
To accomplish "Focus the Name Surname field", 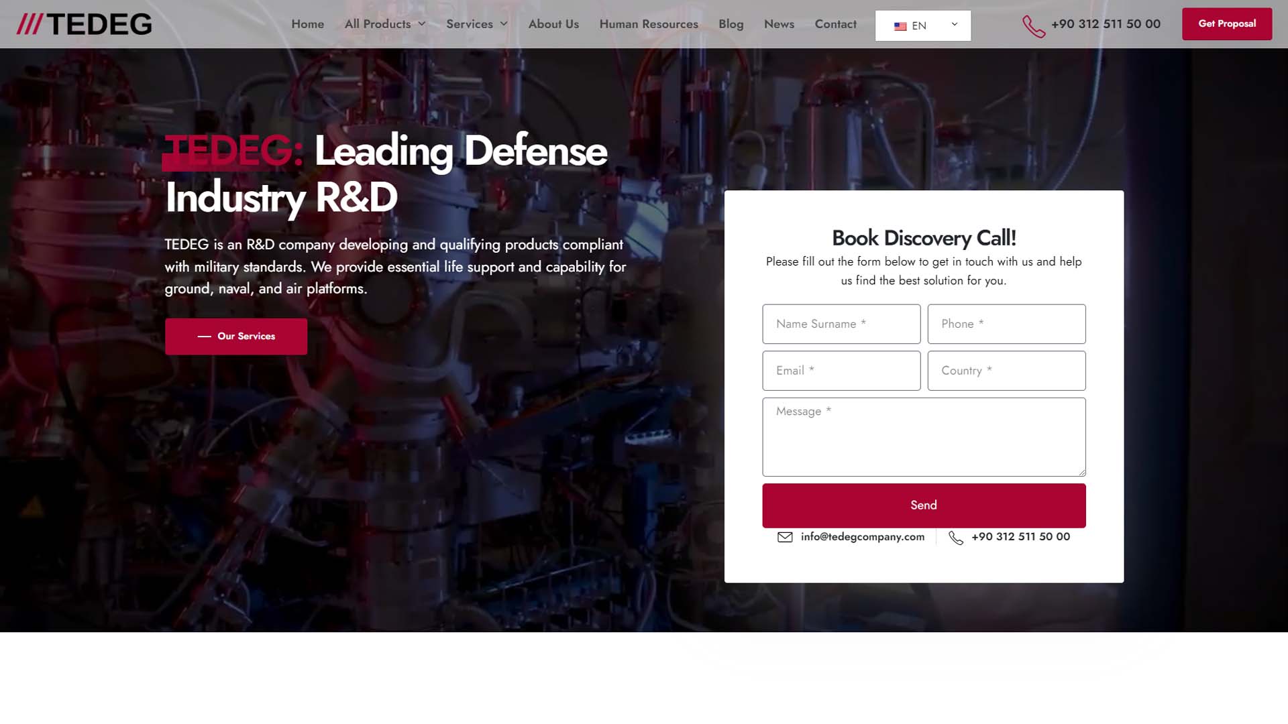I will pyautogui.click(x=841, y=324).
